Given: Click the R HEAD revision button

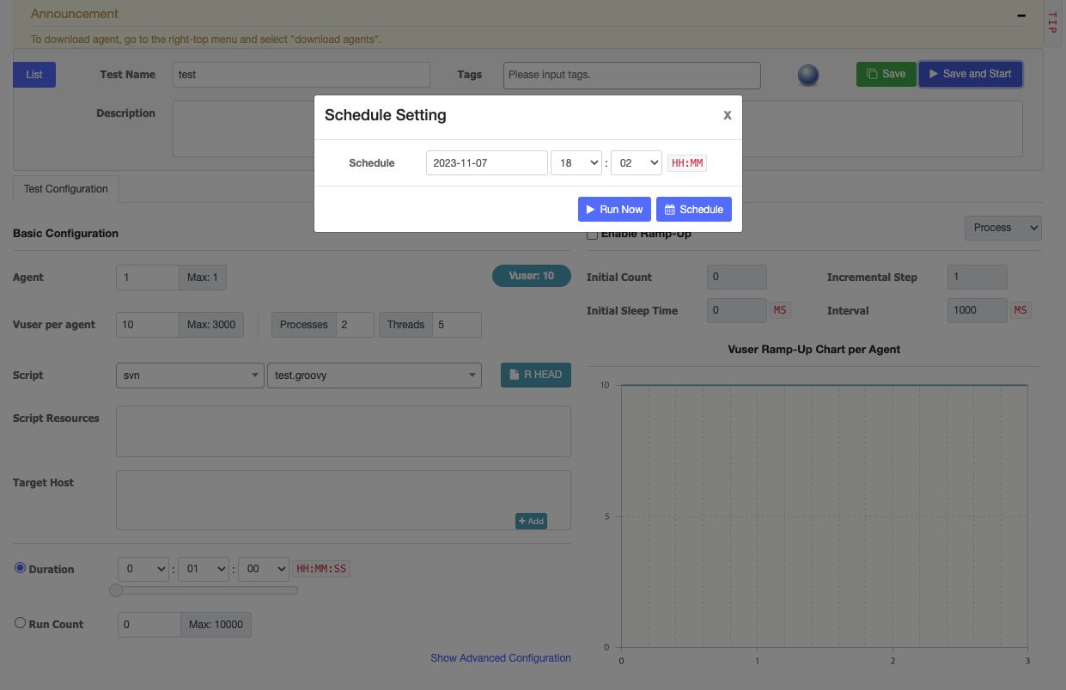Looking at the screenshot, I should pos(535,375).
